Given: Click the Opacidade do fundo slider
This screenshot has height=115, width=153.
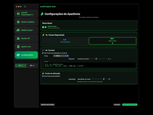Looking at the screenshot, I should [x=98, y=79].
